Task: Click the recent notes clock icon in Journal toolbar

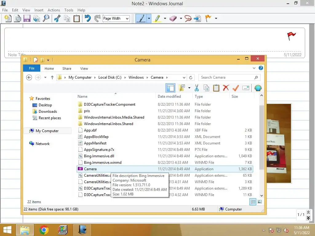Action: pos(18,18)
